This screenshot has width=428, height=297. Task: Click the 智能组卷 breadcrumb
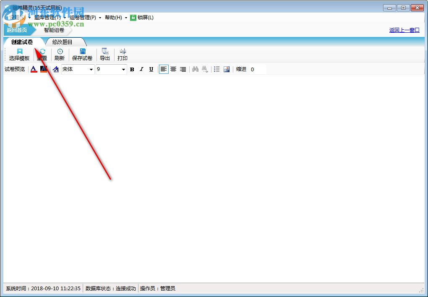point(54,30)
